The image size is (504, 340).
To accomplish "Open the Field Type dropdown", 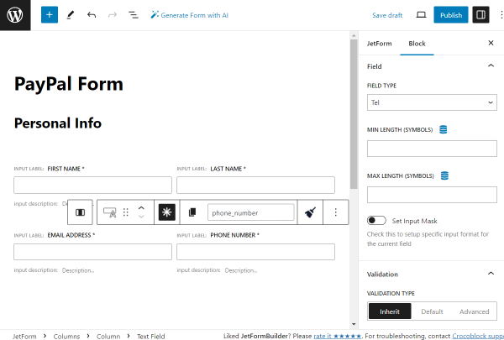I will (432, 102).
